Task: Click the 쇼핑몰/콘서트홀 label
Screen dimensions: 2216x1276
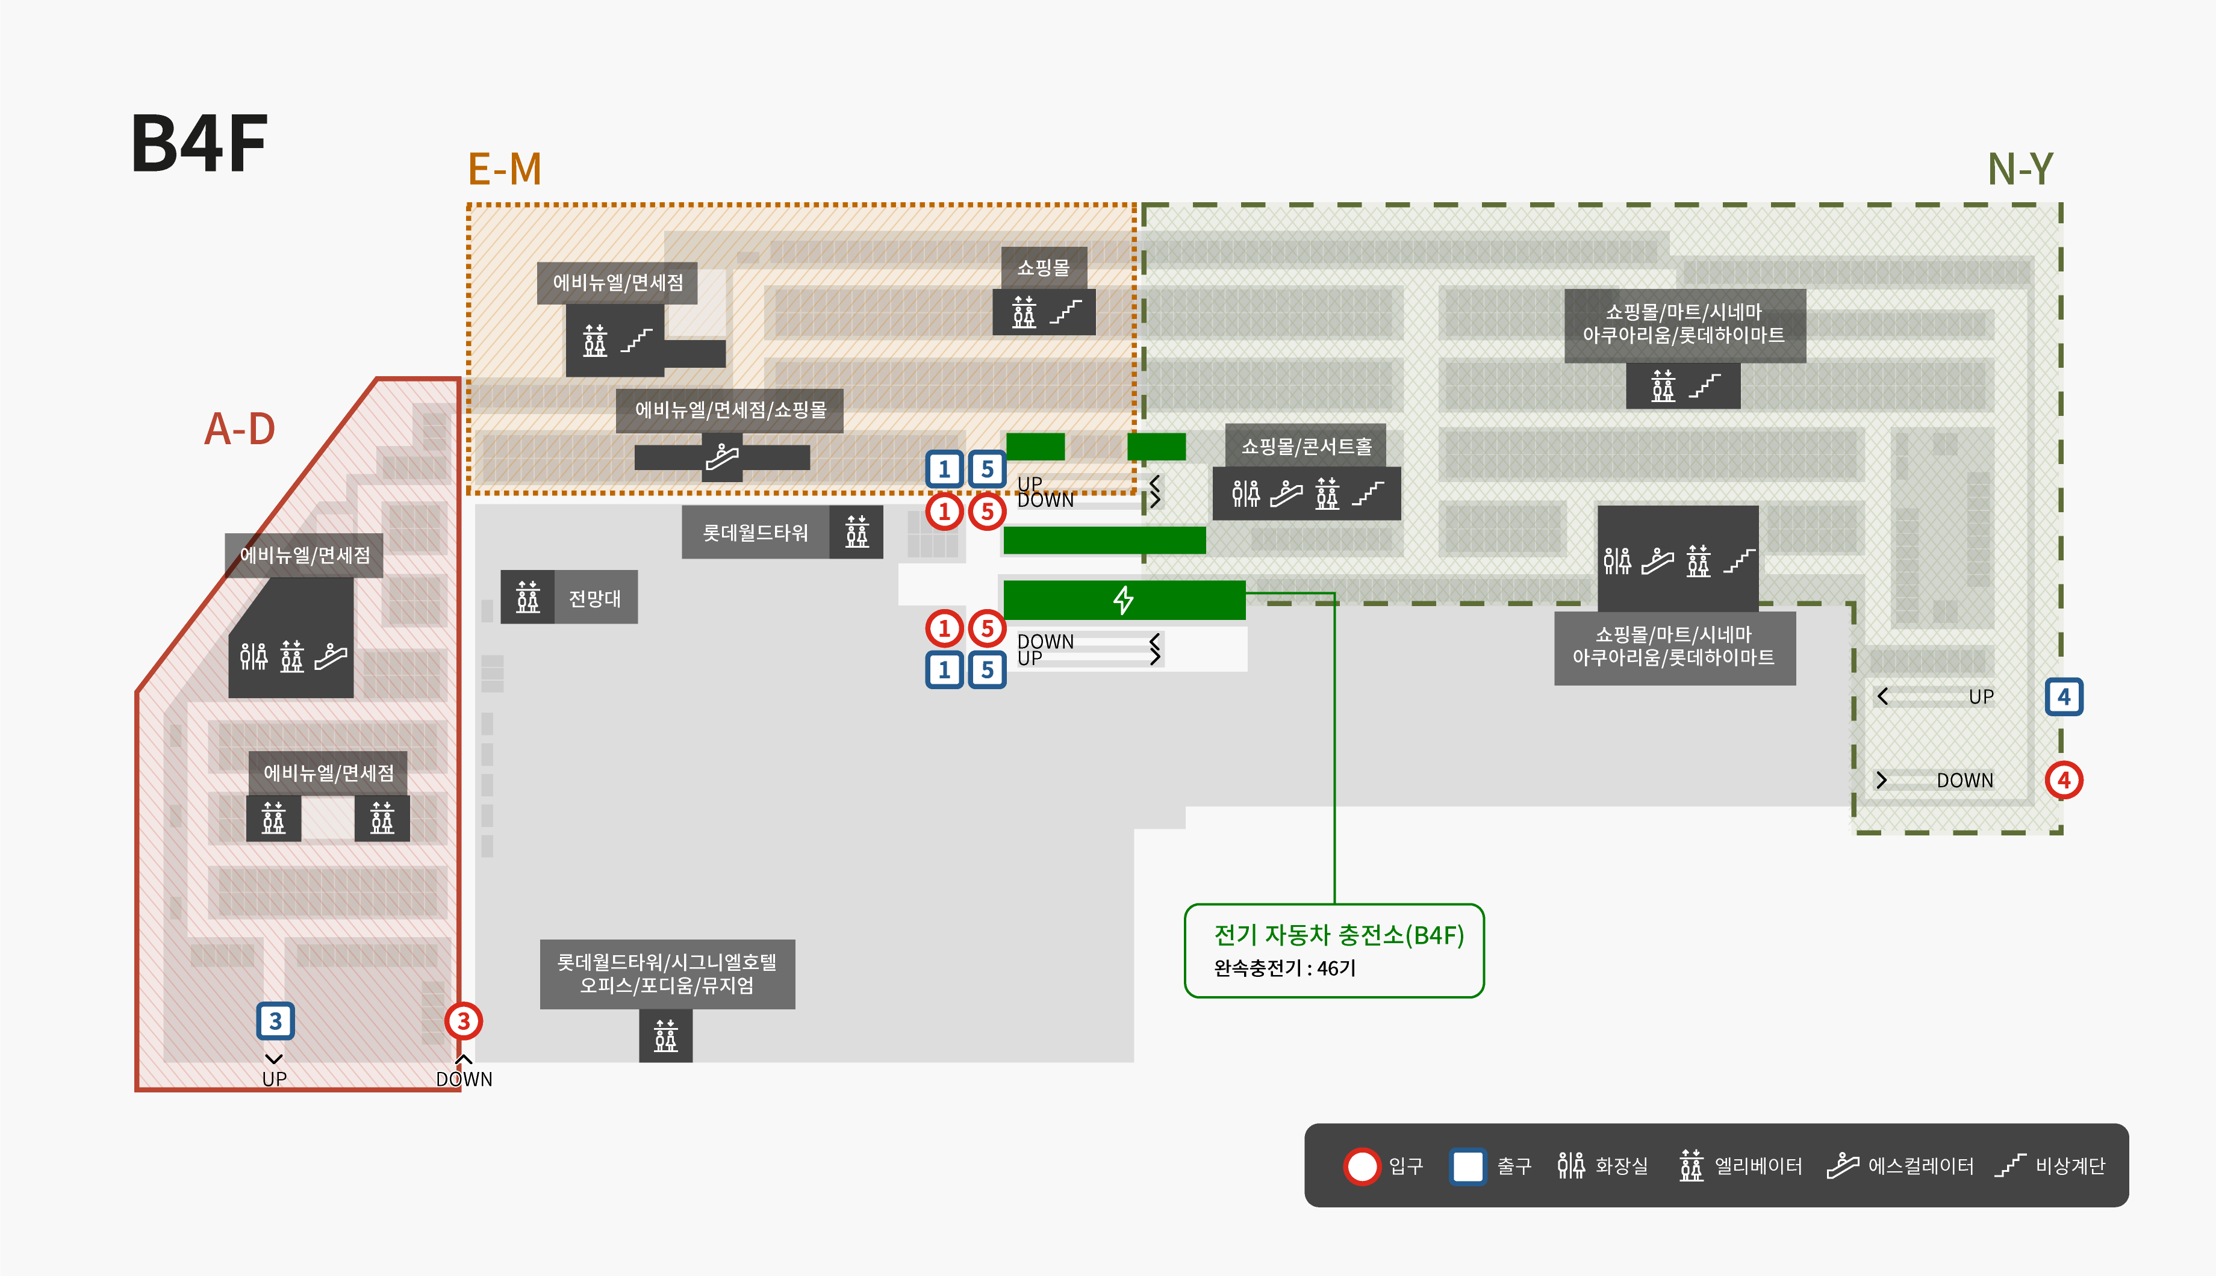Action: pos(1306,446)
